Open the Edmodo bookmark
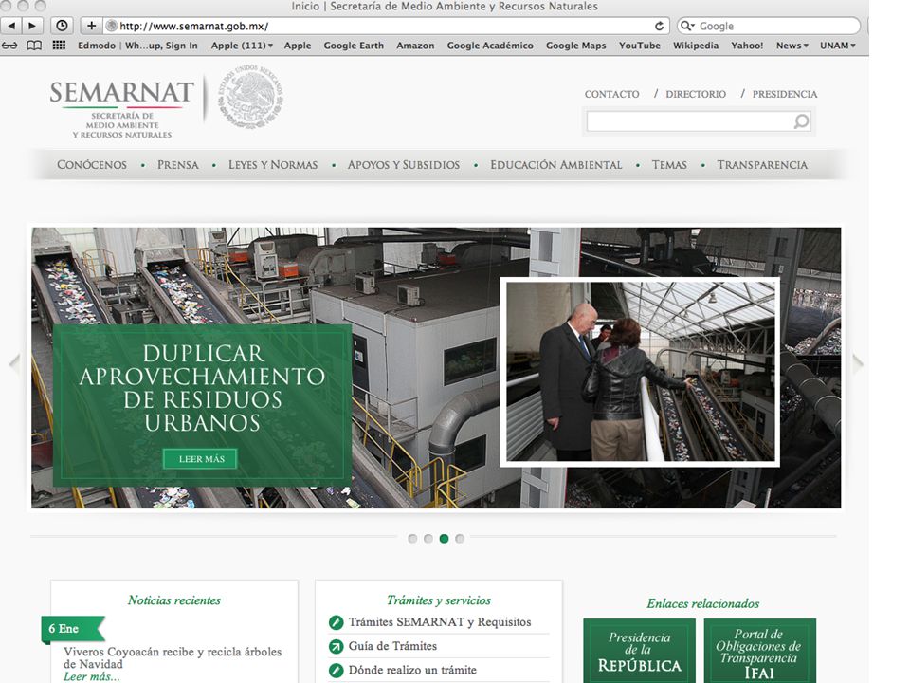The height and width of the screenshot is (683, 910). click(x=97, y=46)
